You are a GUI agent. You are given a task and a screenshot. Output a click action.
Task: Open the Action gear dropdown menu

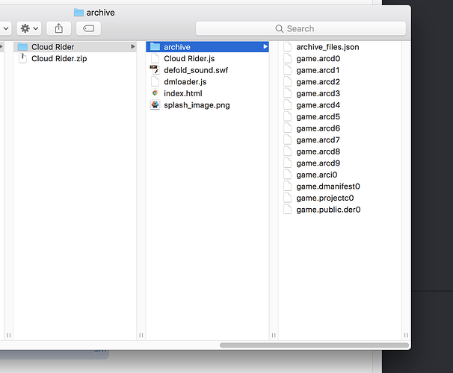tap(30, 28)
